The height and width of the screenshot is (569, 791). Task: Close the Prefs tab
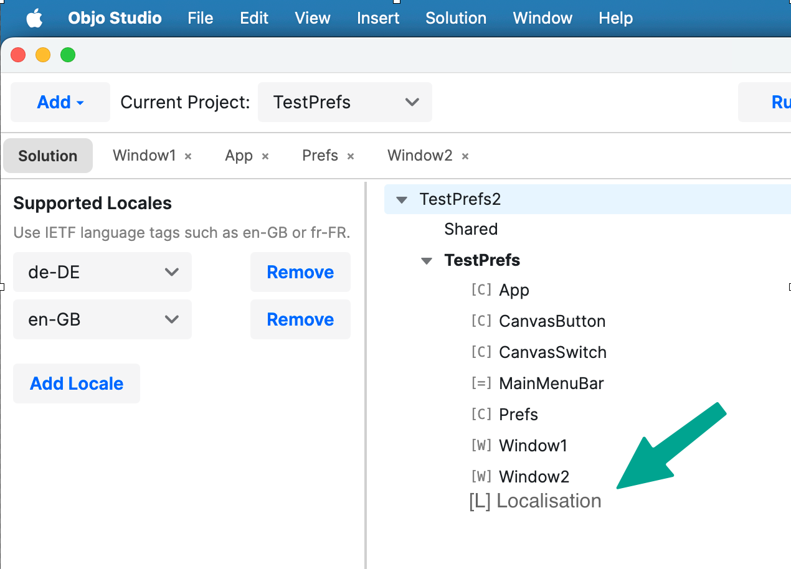(351, 156)
